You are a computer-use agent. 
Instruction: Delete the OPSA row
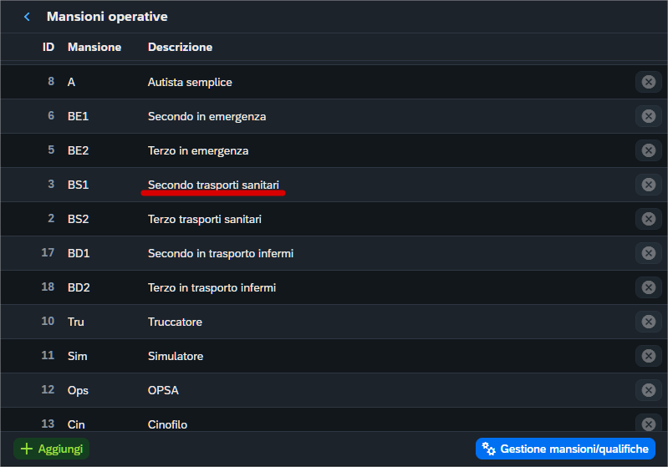(x=648, y=390)
